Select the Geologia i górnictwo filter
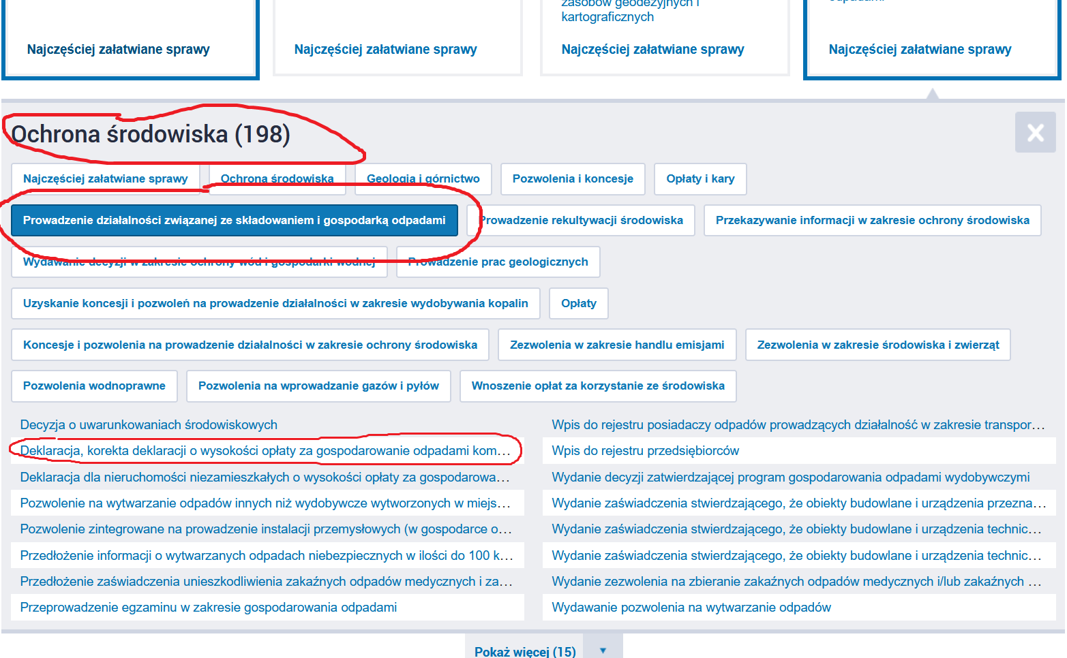This screenshot has height=658, width=1067. tap(423, 179)
